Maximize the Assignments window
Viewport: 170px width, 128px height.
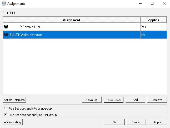(152, 4)
